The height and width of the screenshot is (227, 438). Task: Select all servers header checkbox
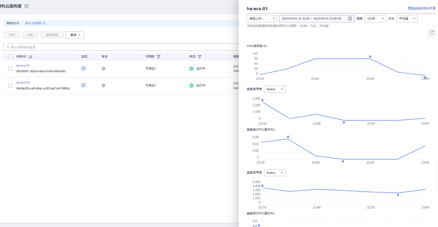[x=10, y=57]
